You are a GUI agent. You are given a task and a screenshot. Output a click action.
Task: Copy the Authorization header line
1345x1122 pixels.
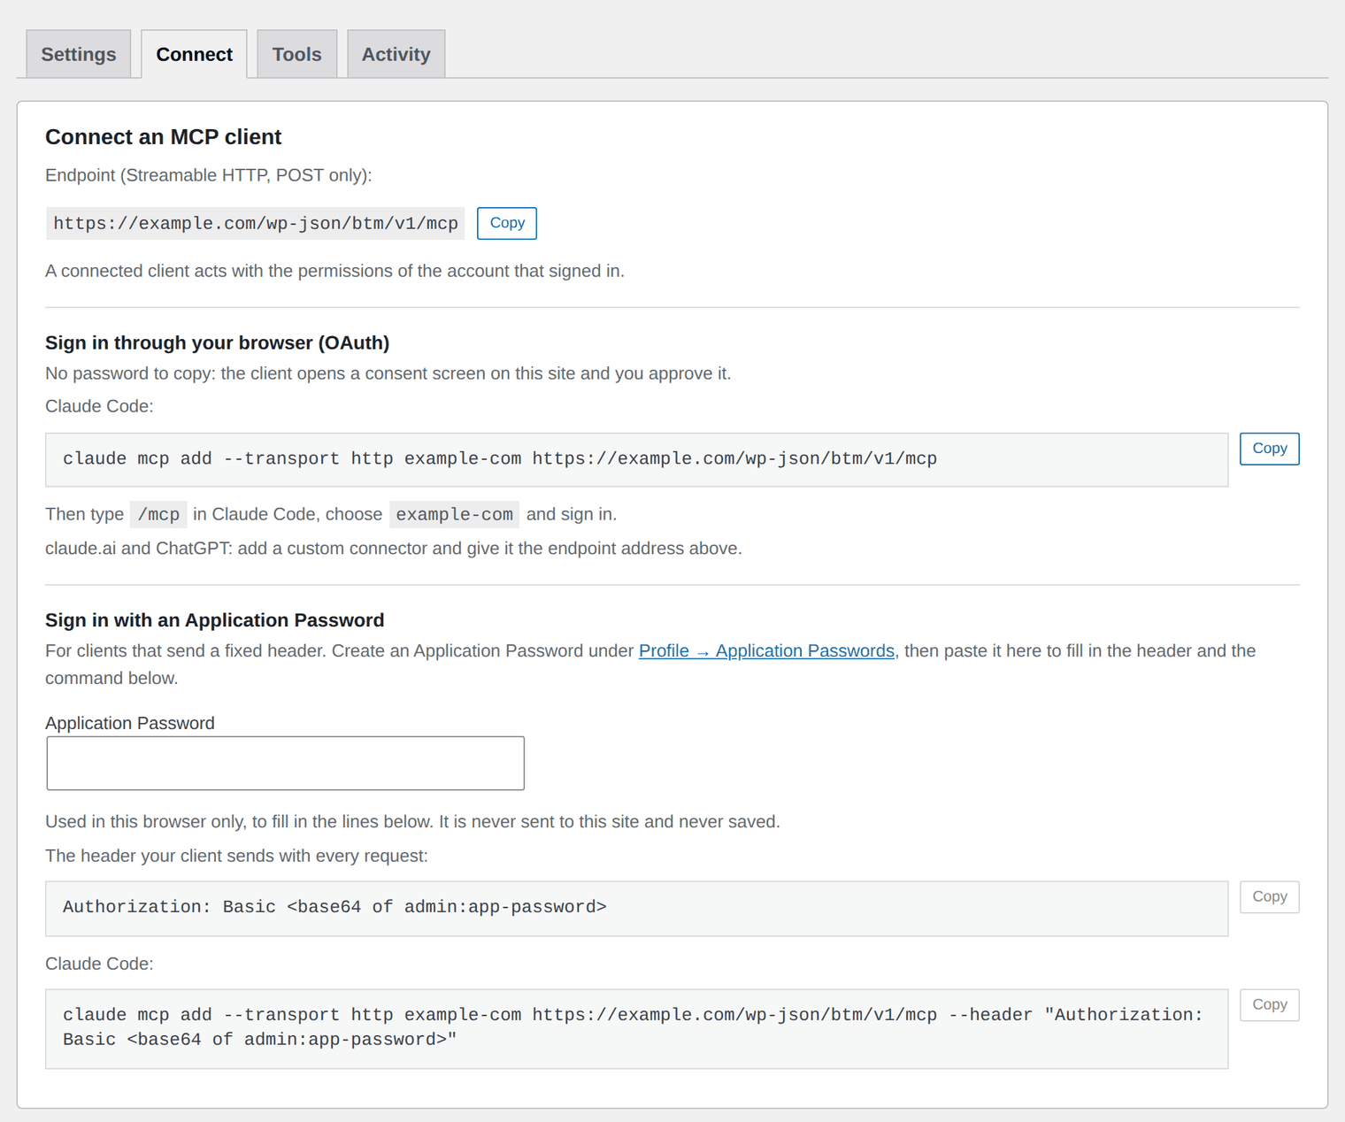[1269, 897]
